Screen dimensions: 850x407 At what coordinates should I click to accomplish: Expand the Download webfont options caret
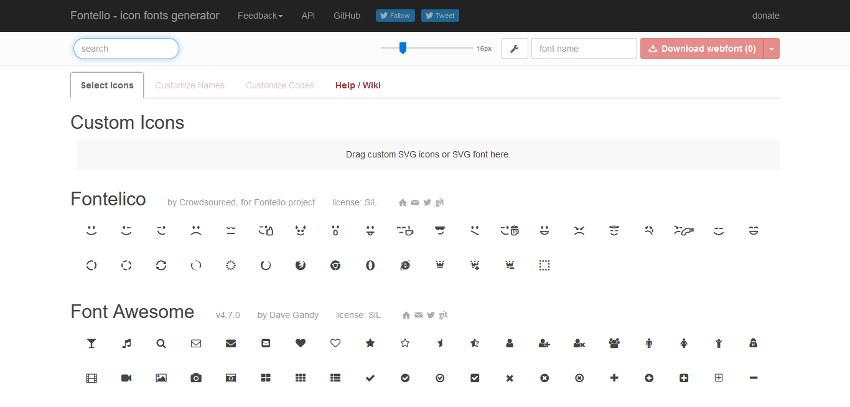coord(771,49)
